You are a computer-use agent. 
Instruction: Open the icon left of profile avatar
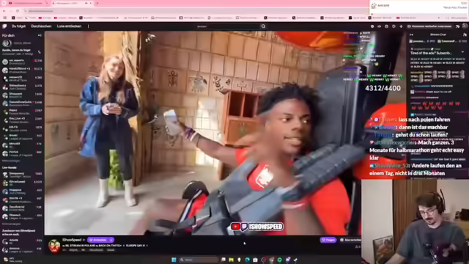[457, 26]
